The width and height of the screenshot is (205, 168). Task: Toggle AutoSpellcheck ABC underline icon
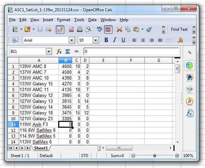tap(108, 29)
